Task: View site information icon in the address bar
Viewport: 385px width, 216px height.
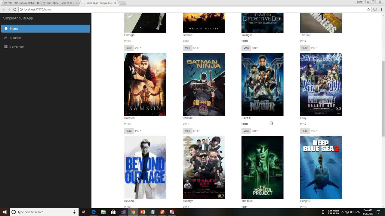Action: coord(21,9)
